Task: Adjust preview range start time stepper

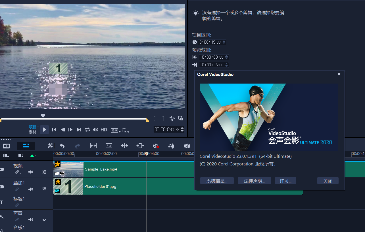Action: pos(226,57)
